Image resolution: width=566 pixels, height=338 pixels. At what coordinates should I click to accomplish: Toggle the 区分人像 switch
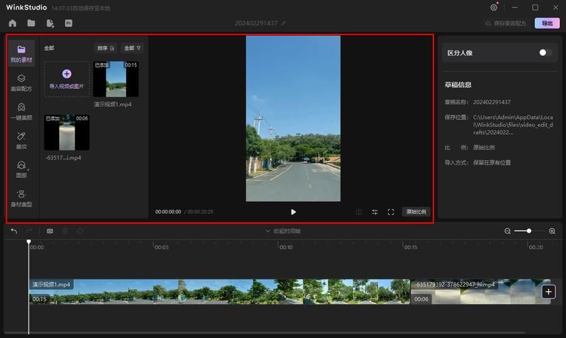545,53
